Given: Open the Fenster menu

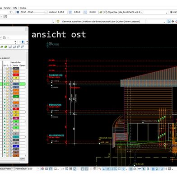Looking at the screenshot, I should click(7, 8).
